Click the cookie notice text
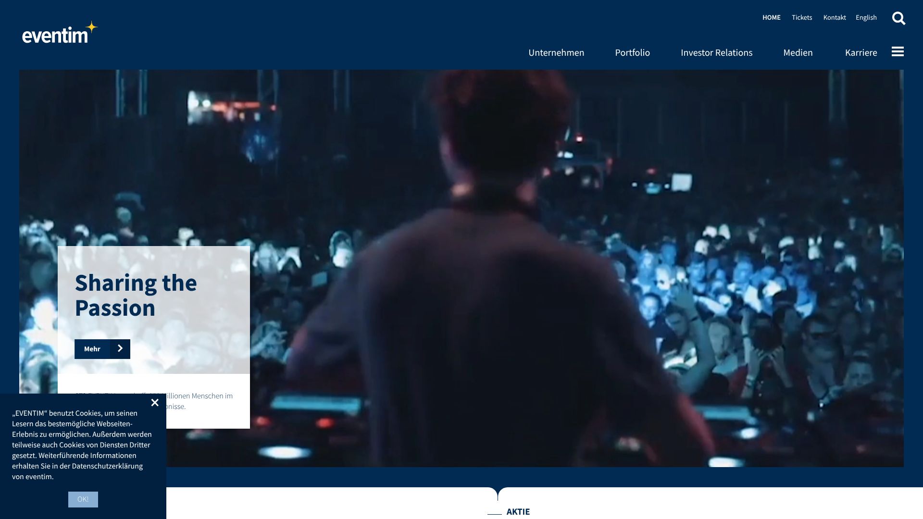Viewport: 923px width, 519px height. 82,445
